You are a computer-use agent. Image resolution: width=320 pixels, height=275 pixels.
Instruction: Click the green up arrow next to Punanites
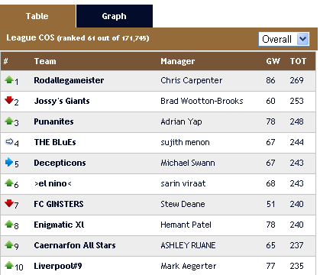tap(9, 121)
